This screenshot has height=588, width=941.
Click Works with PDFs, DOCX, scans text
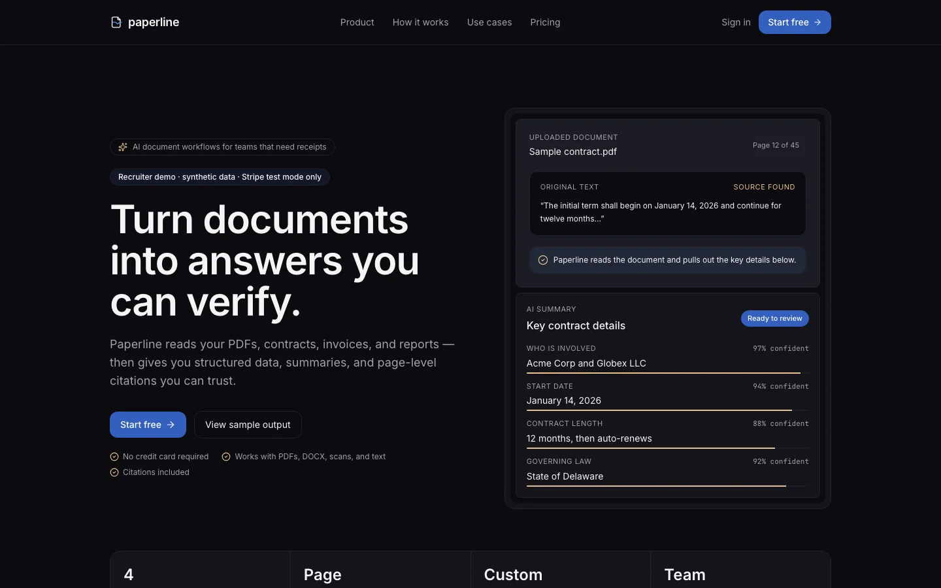310,457
